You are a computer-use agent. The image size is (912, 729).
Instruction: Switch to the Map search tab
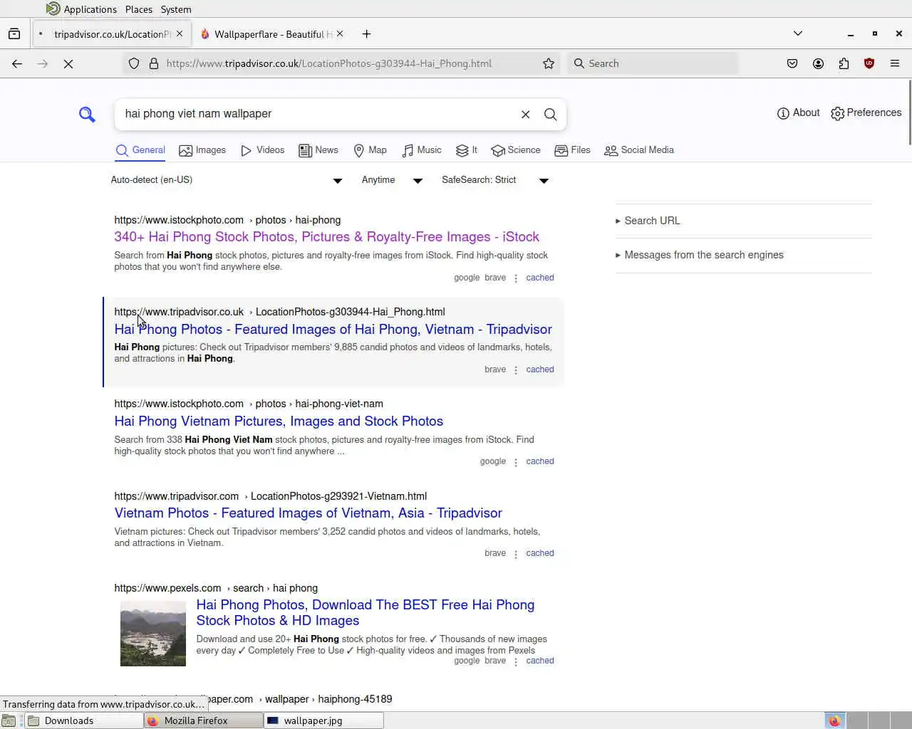point(370,150)
